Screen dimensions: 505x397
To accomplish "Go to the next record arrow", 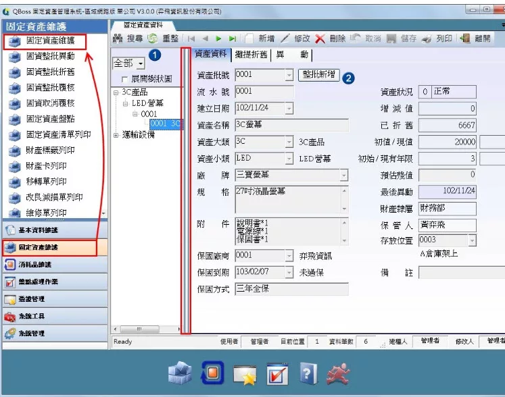I will point(218,38).
